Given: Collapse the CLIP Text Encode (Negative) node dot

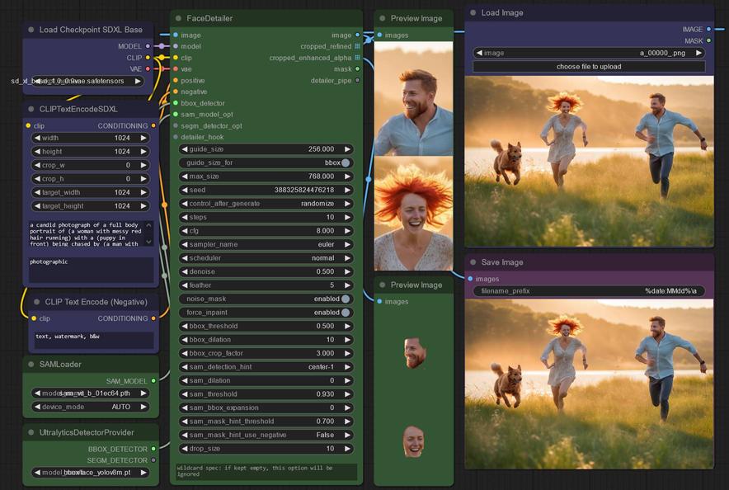Looking at the screenshot, I should [37, 302].
